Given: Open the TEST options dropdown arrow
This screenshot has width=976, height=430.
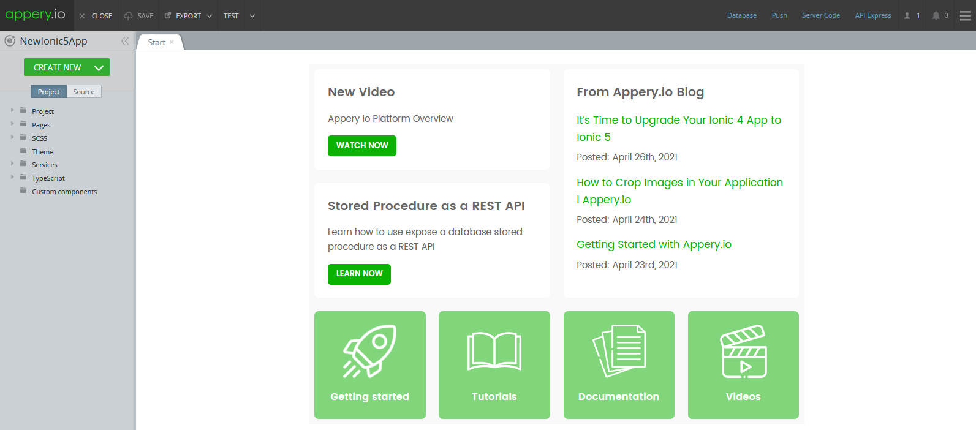Looking at the screenshot, I should click(252, 16).
